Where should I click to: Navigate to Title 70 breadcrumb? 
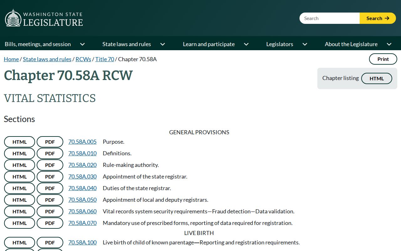pos(105,59)
